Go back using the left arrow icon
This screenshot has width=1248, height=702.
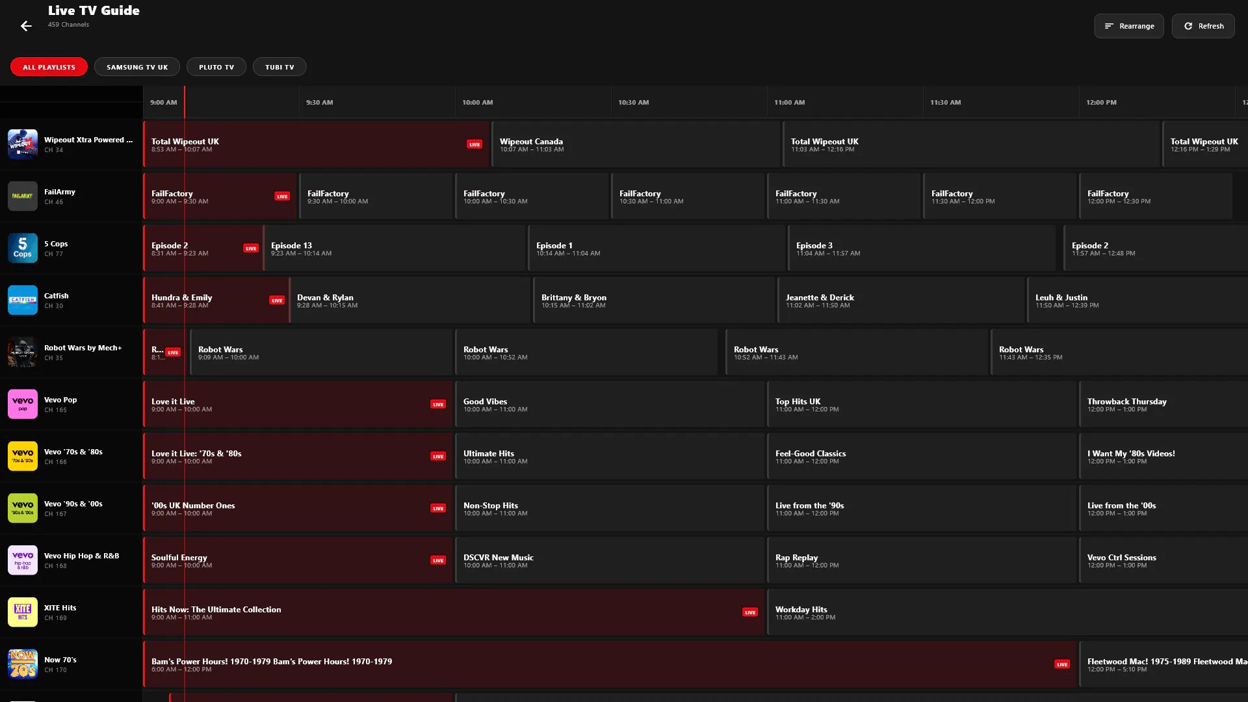pos(26,26)
